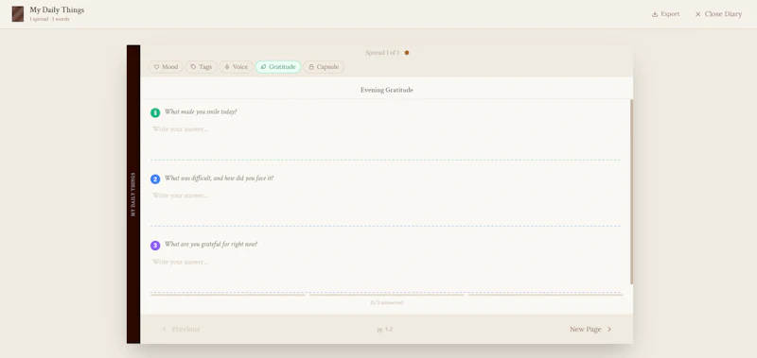Click the blue number 2 badge
This screenshot has height=358, width=757.
(155, 179)
